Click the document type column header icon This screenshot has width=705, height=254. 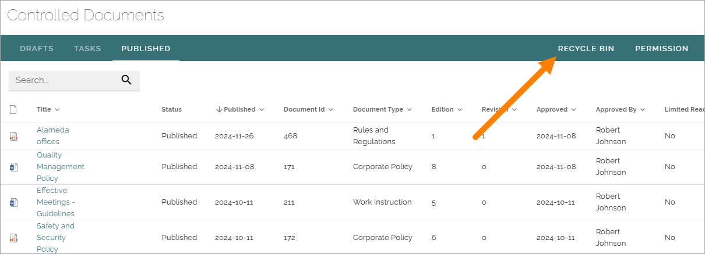click(x=13, y=109)
